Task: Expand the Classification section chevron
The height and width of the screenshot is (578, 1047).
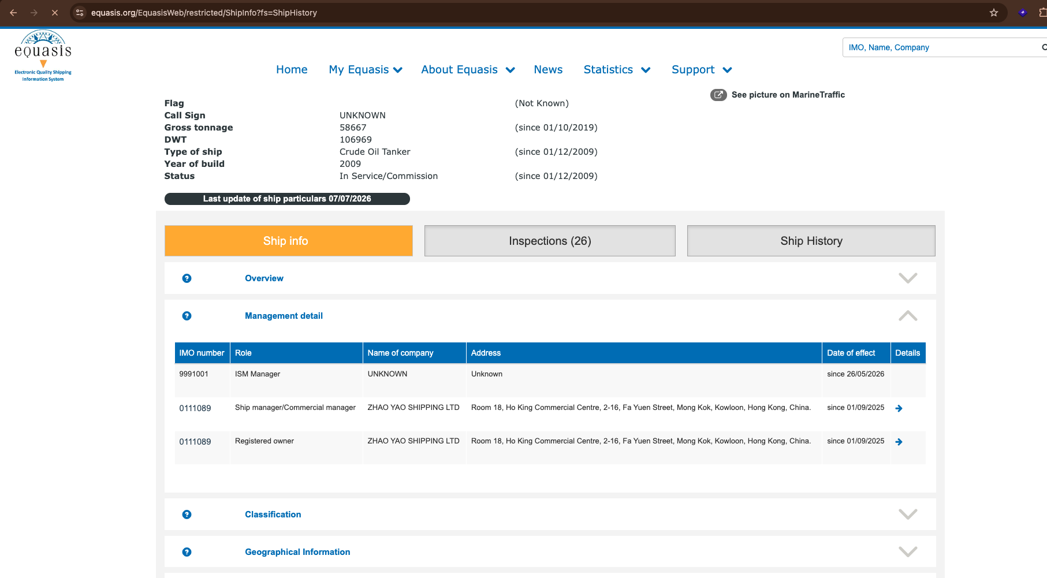Action: [908, 514]
